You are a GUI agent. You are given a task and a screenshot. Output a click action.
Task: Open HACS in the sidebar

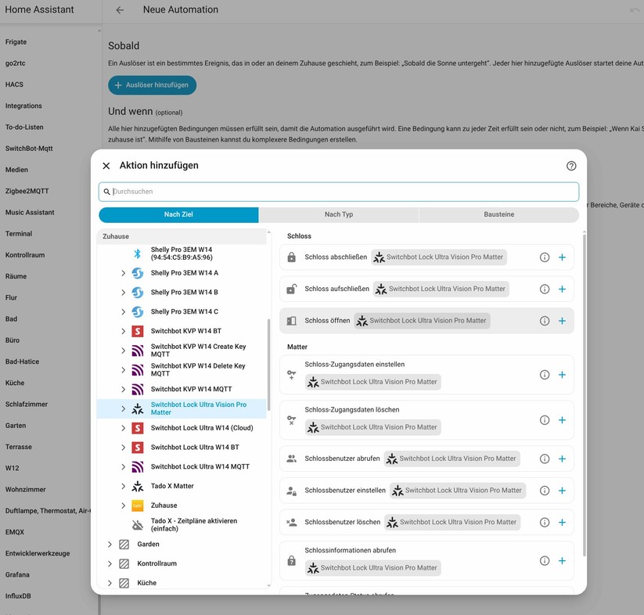click(14, 85)
